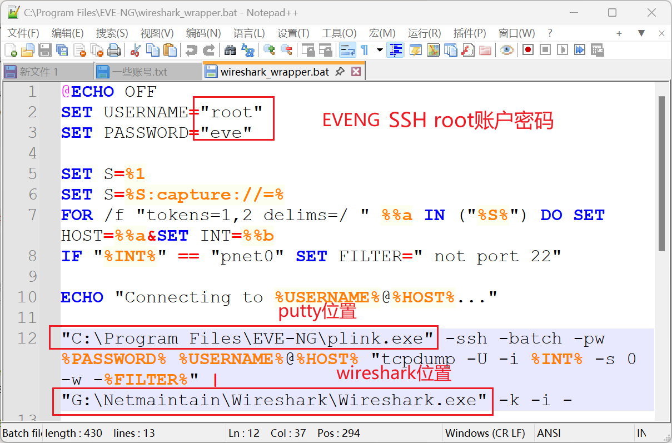672x443 pixels.
Task: Open the 编码(N) menu
Action: 203,33
